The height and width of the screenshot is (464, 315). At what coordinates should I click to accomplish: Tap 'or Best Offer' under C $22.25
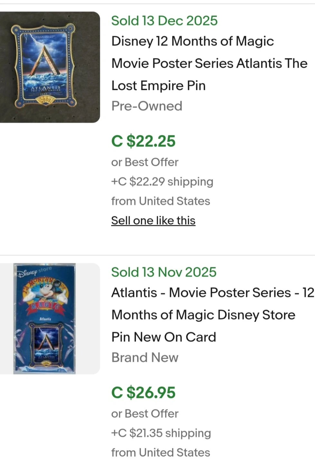[145, 162]
